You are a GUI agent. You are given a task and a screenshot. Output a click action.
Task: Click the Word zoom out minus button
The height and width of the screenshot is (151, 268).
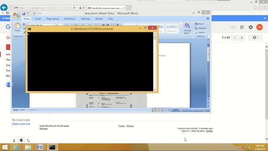point(181,110)
